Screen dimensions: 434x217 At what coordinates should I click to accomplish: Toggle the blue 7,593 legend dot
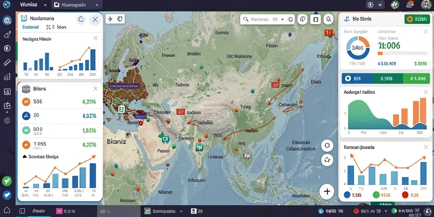[347, 195]
